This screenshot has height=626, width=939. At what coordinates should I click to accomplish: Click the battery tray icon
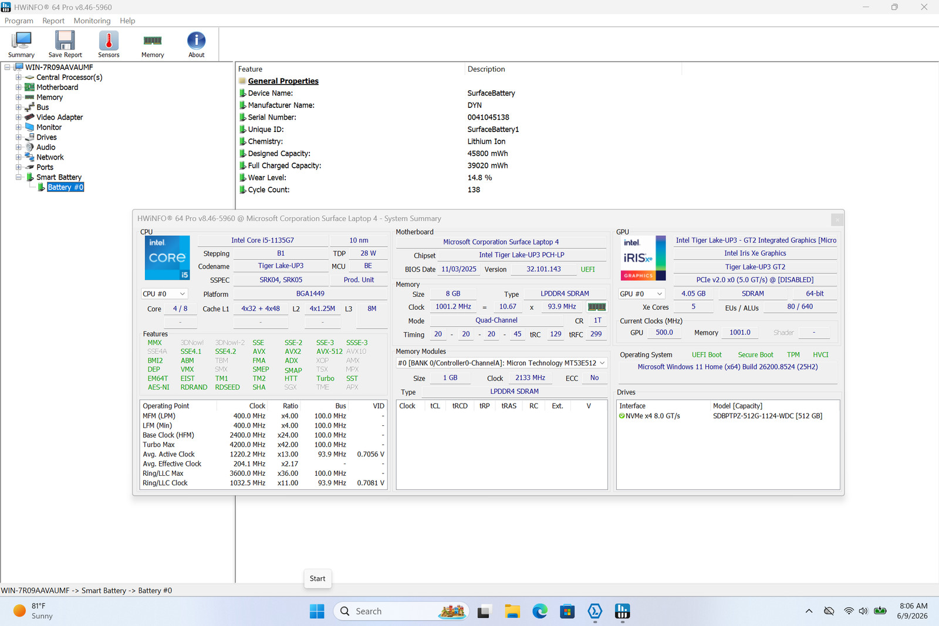click(880, 611)
